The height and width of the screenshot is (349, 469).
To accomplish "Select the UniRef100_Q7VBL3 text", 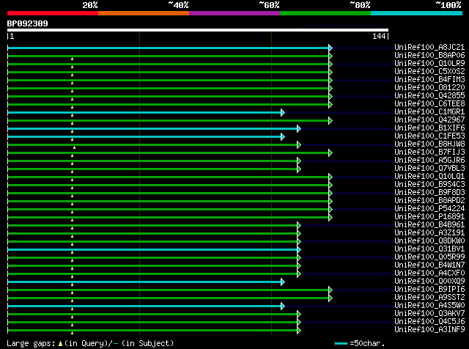I will tap(429, 168).
